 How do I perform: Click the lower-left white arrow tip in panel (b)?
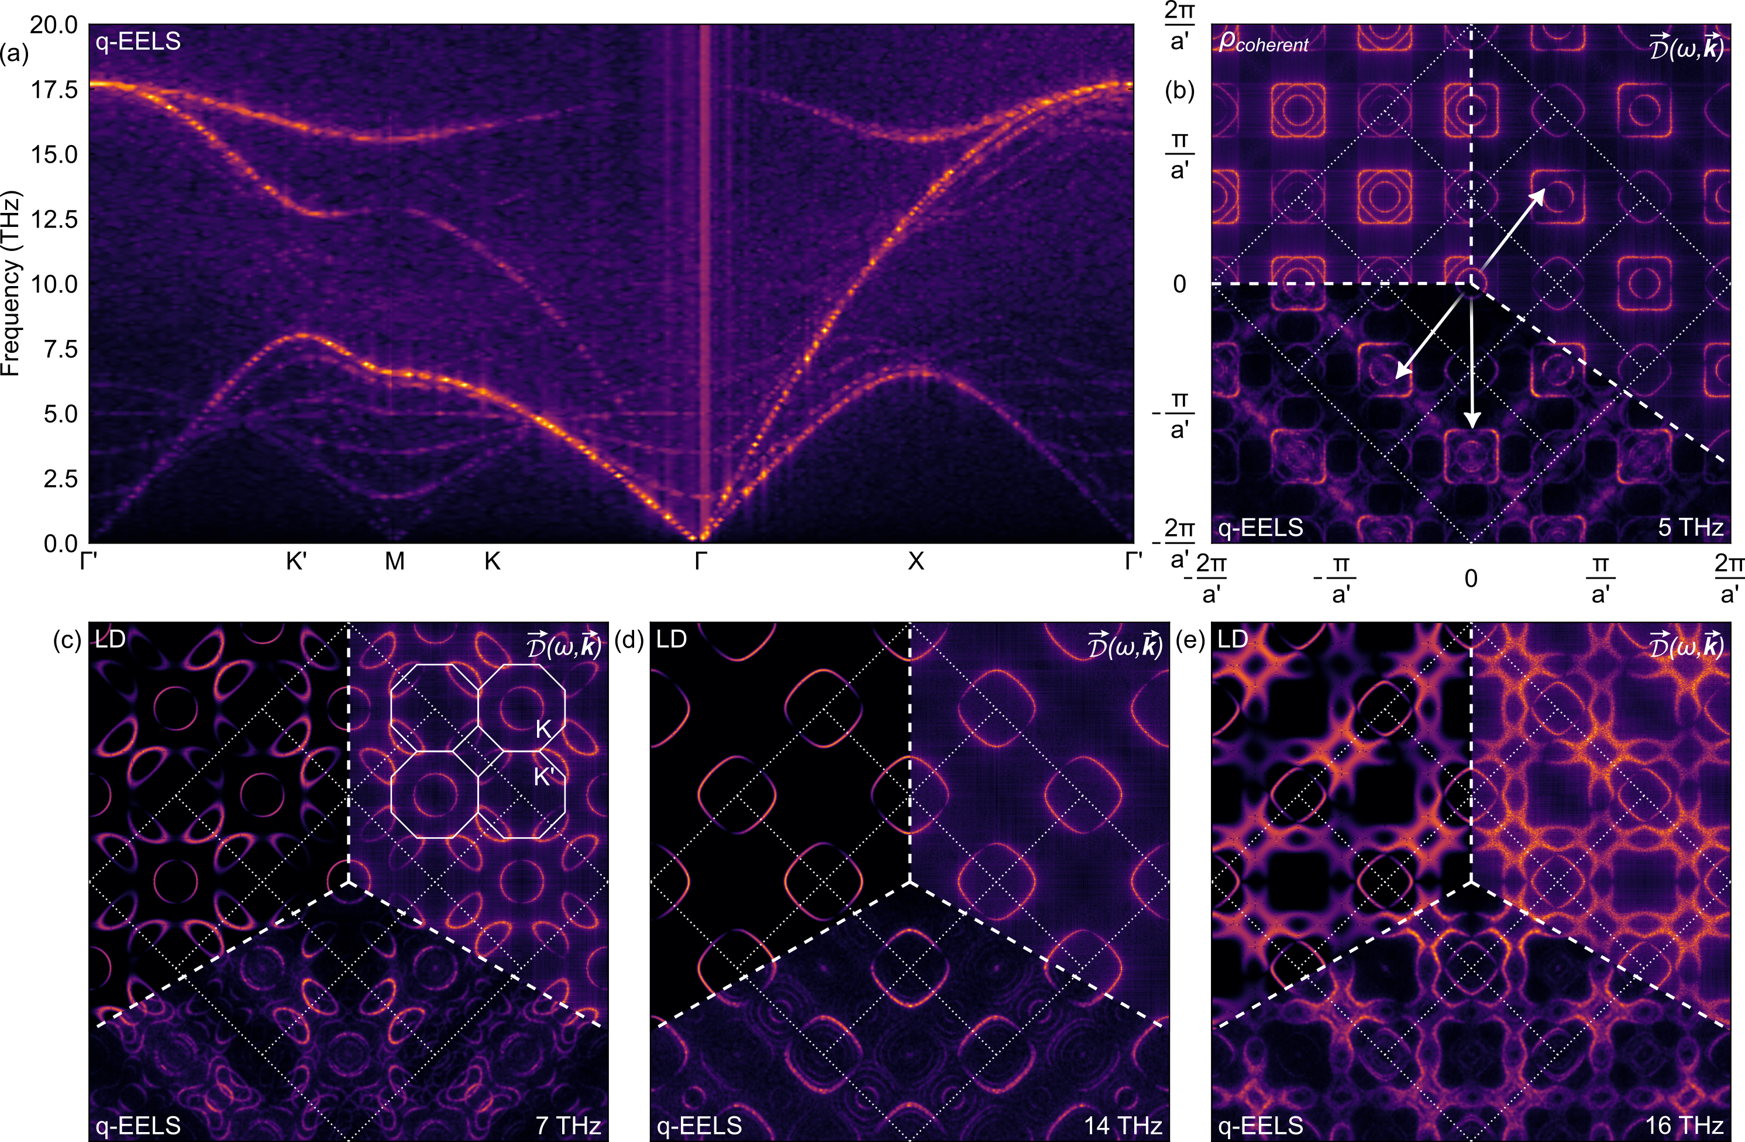1399,376
